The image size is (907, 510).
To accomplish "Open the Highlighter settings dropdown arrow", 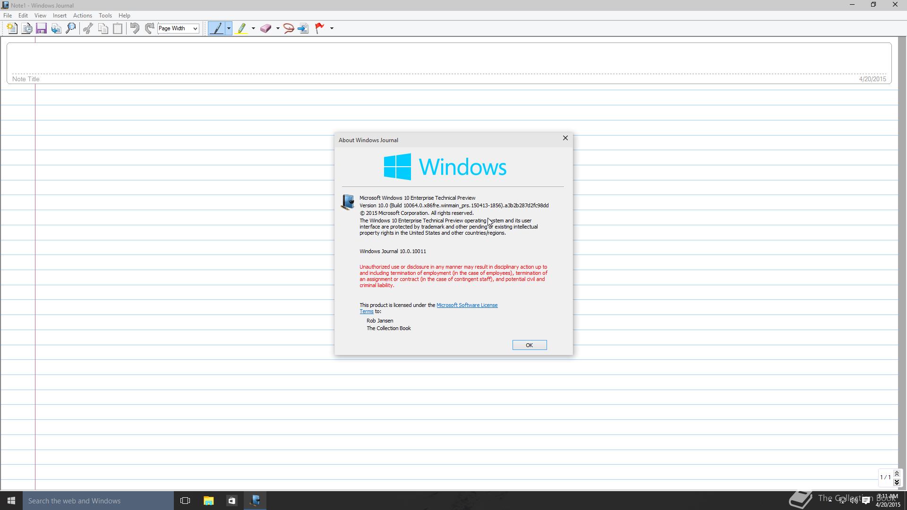I will point(253,28).
